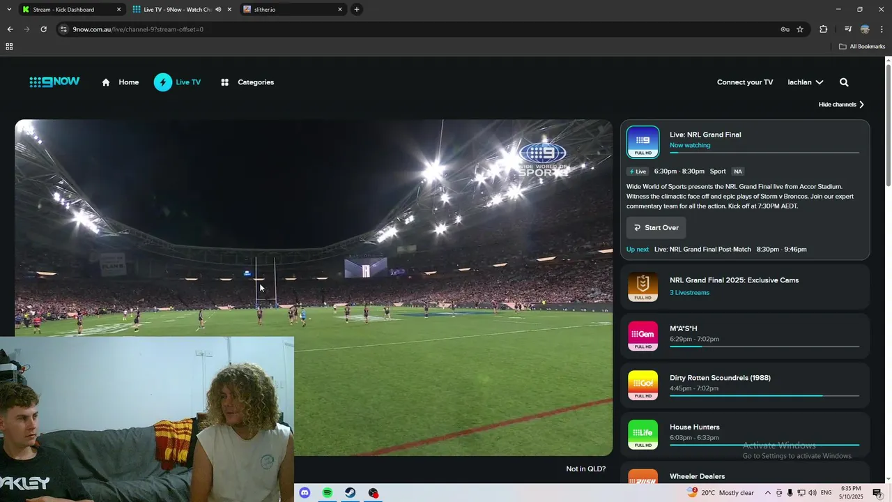
Task: Switch to the slither.io tab
Action: pyautogui.click(x=293, y=10)
